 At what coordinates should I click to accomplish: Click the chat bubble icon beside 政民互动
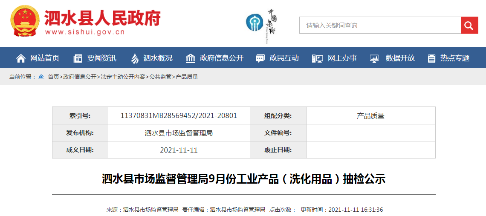point(260,58)
